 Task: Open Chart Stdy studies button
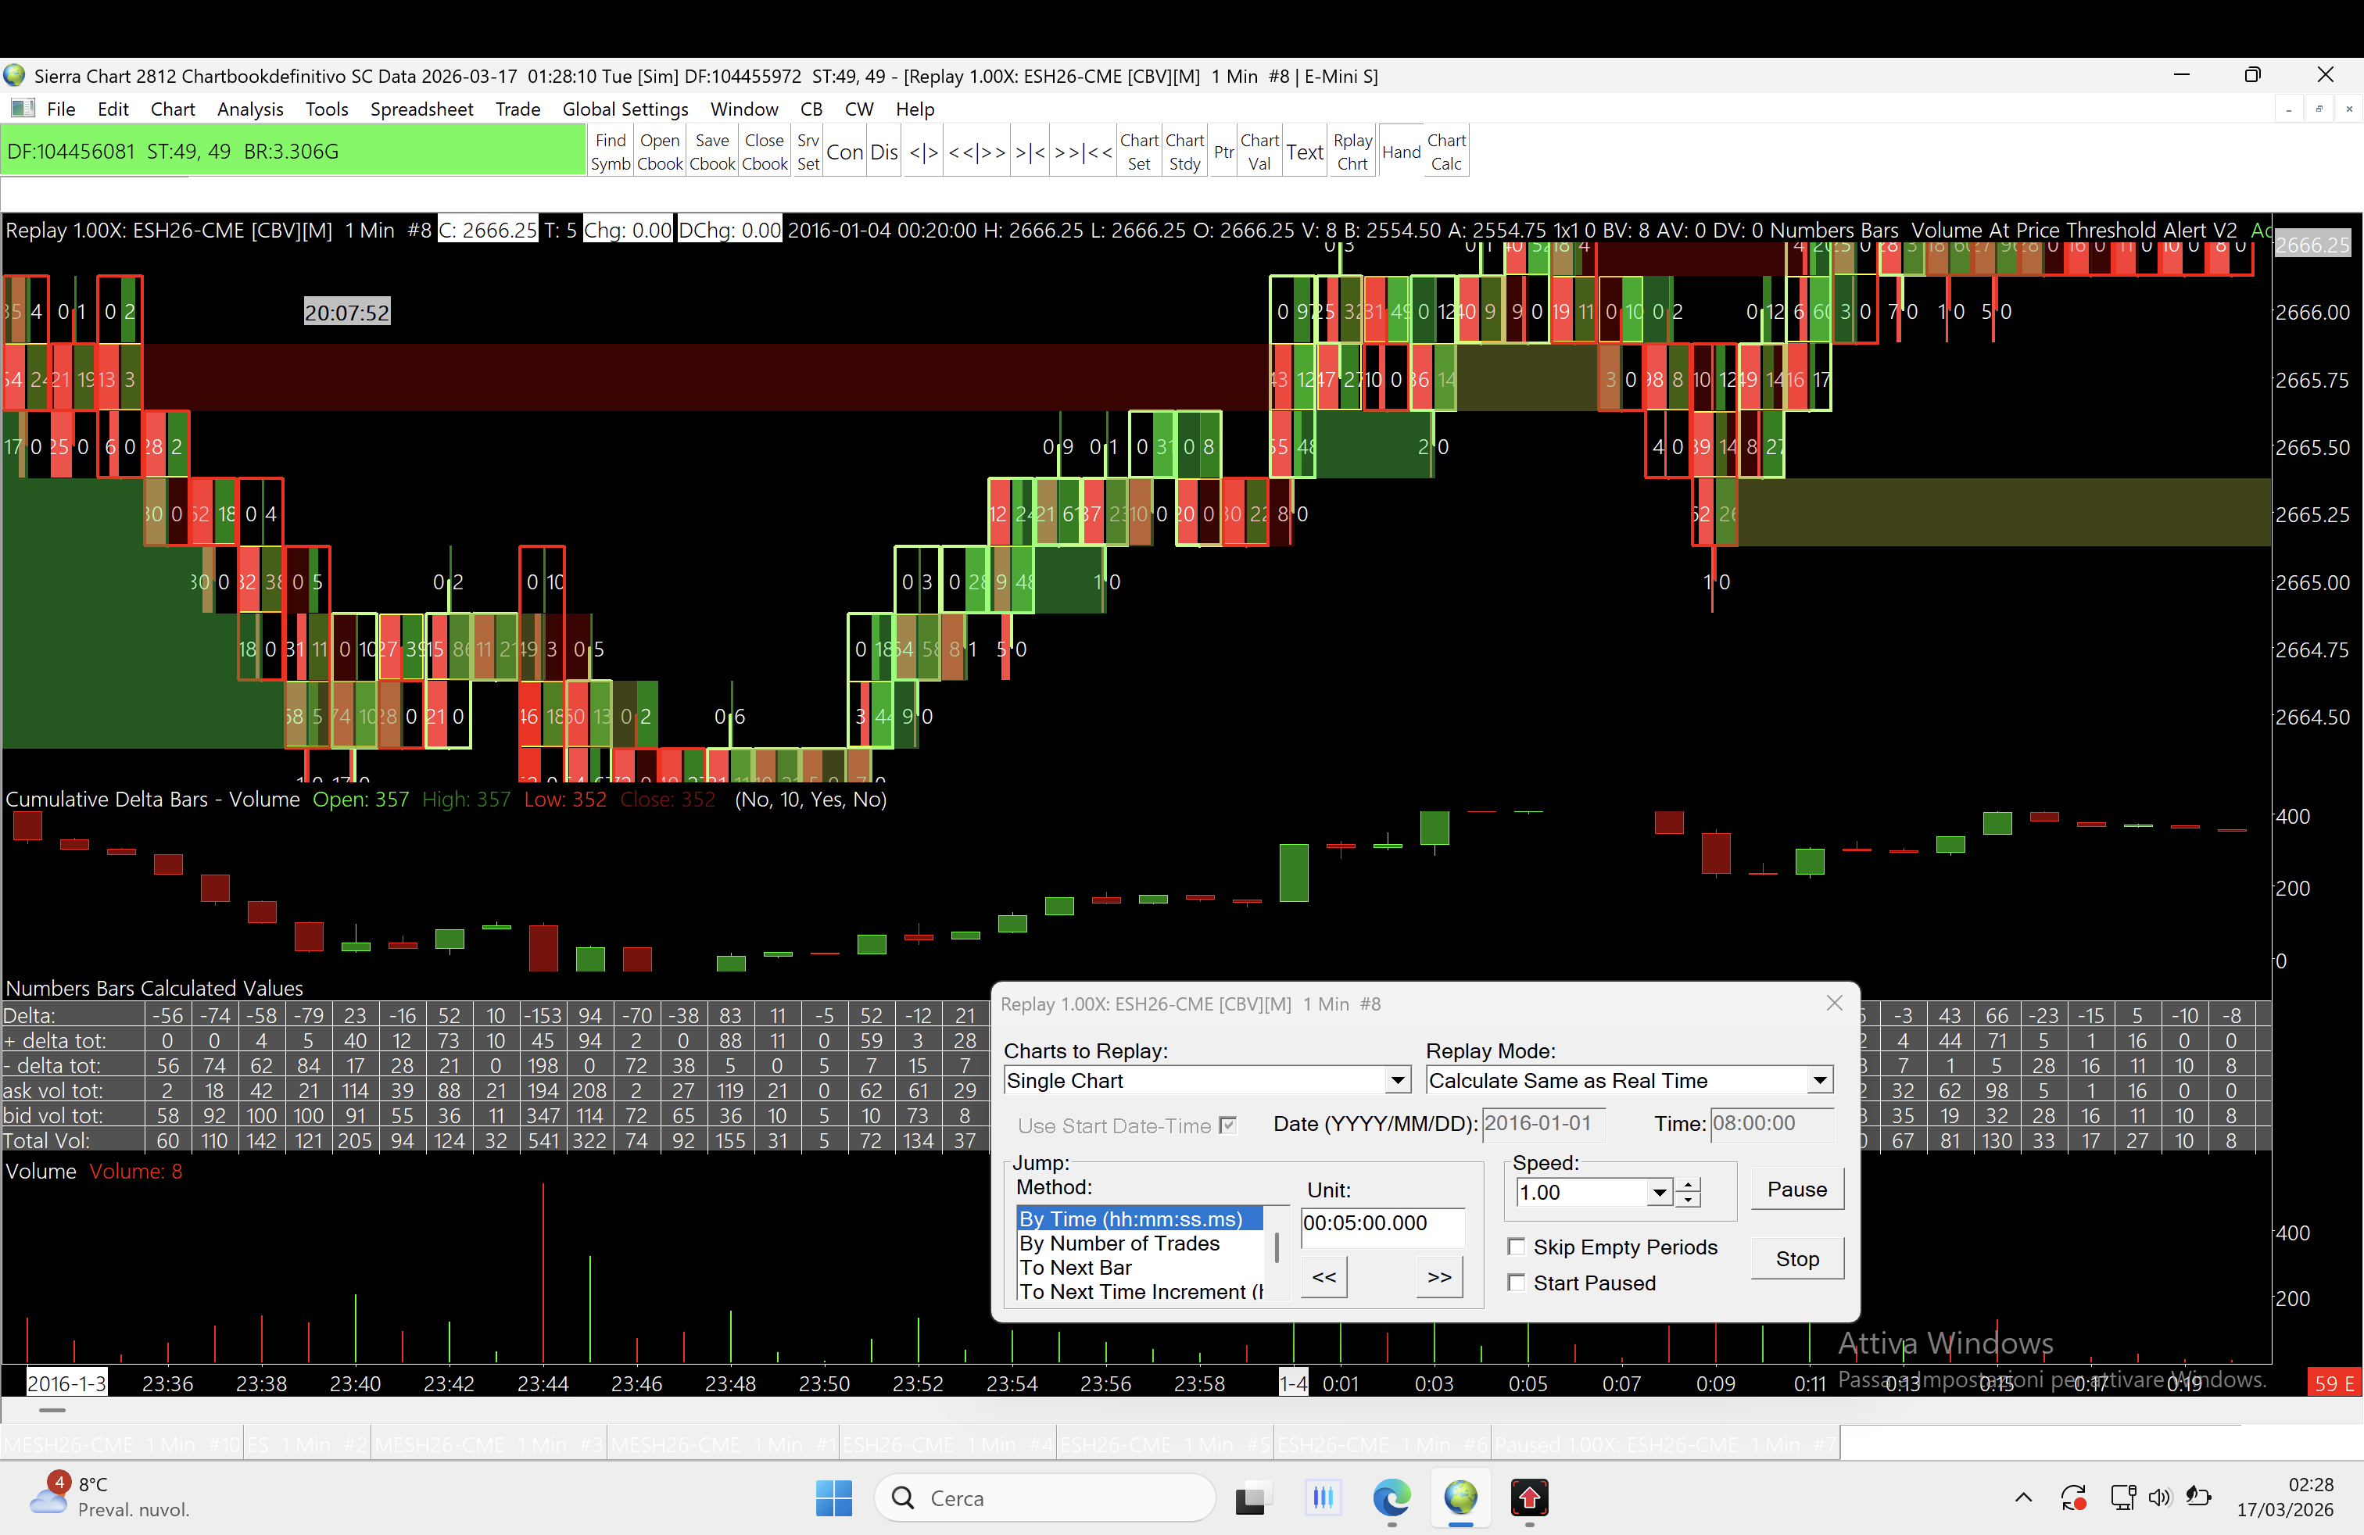tap(1184, 152)
